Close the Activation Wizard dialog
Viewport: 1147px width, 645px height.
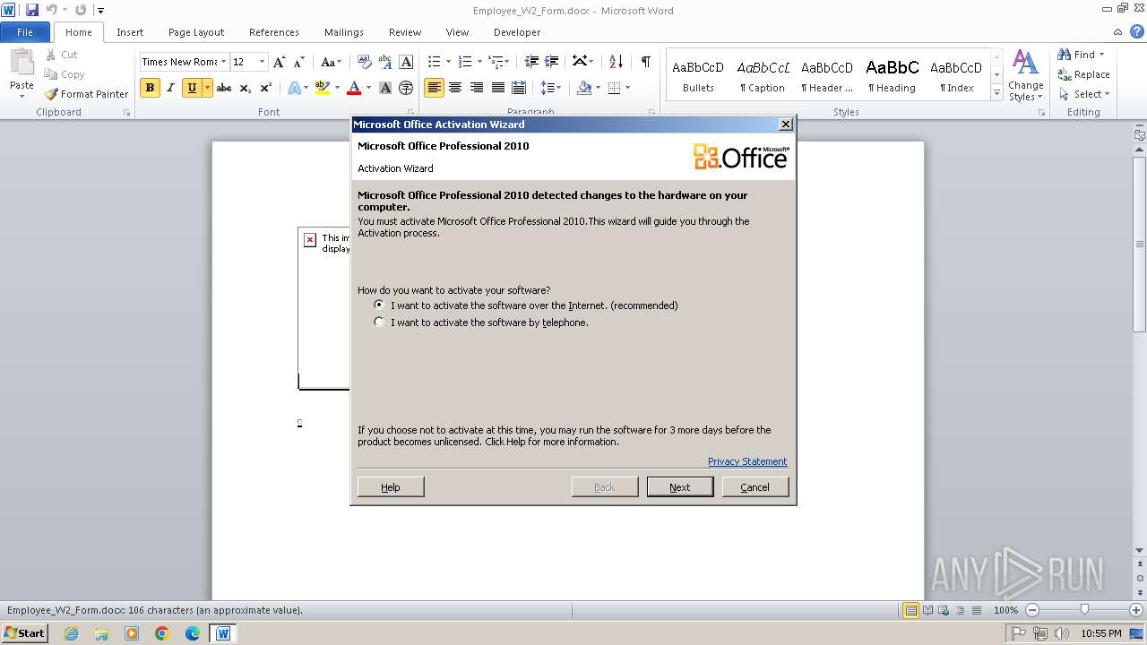click(786, 125)
